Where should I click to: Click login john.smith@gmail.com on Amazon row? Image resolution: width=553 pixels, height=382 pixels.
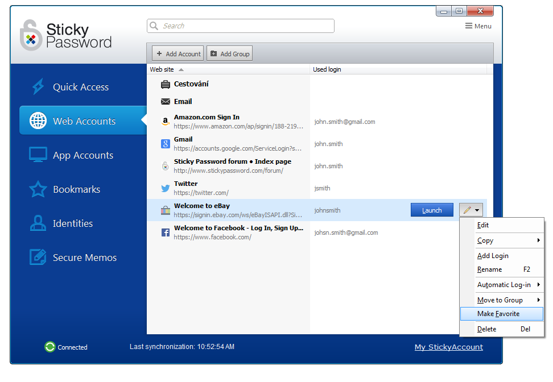pos(345,122)
